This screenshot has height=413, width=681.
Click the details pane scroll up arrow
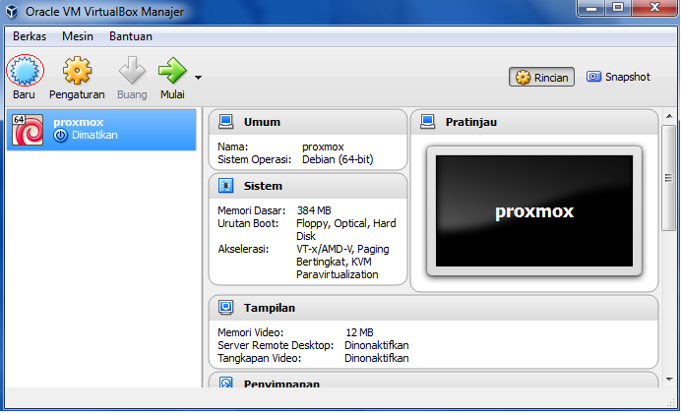coord(669,116)
